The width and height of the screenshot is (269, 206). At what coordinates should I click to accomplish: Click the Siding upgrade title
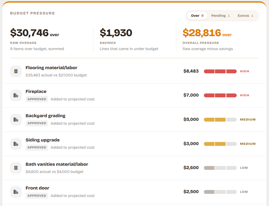click(43, 140)
